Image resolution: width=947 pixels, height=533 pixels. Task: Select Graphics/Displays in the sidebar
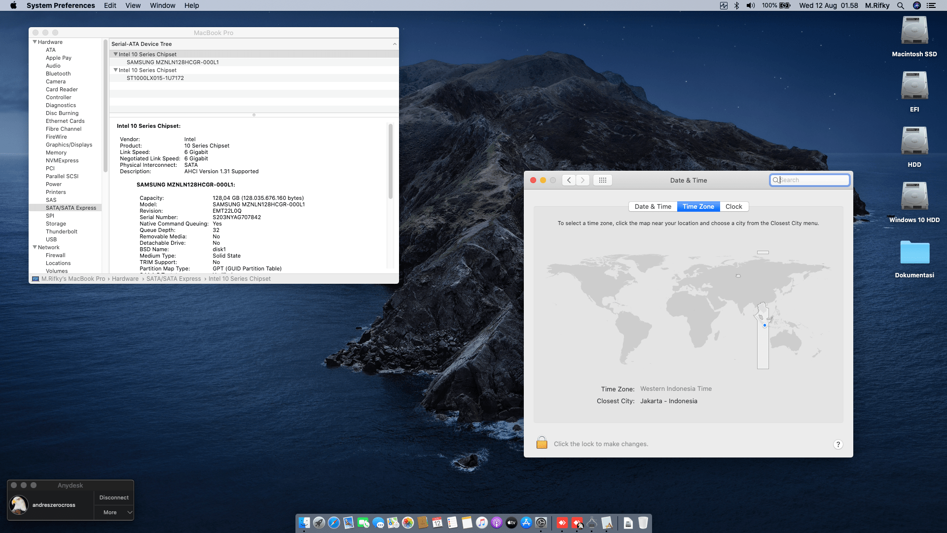[69, 145]
